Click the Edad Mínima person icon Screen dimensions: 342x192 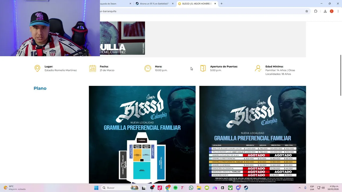[x=258, y=68]
